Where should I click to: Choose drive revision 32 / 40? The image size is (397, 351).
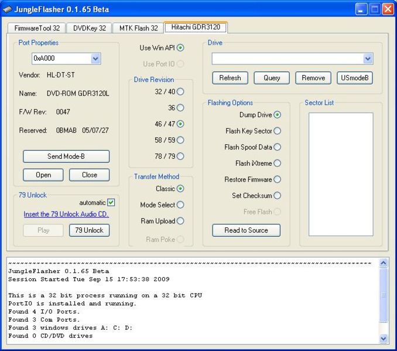click(x=180, y=91)
